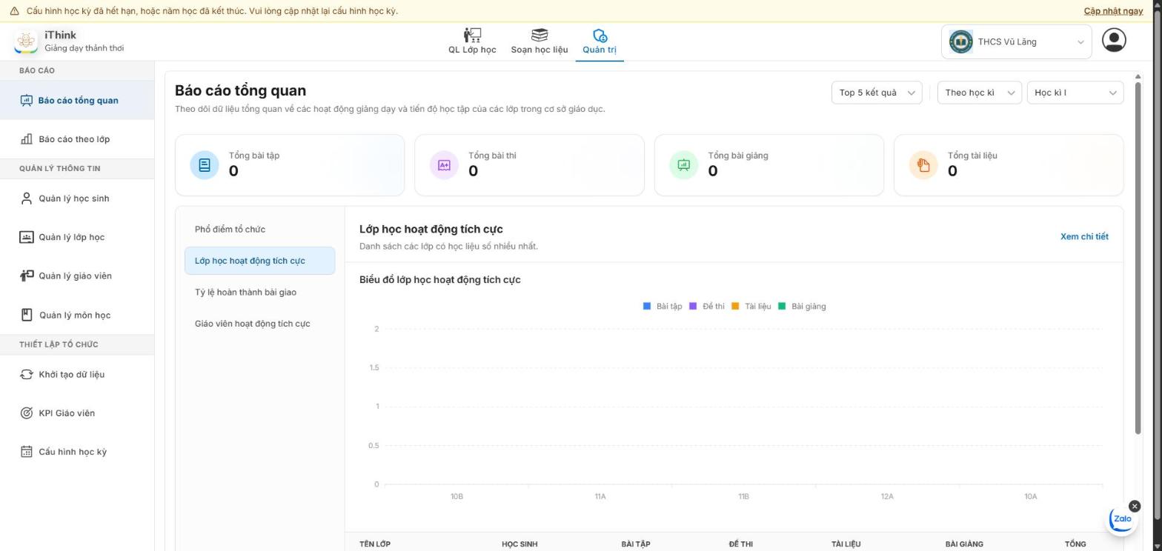The image size is (1162, 551).
Task: Click the Cập nhật ngay link
Action: pyautogui.click(x=1113, y=11)
